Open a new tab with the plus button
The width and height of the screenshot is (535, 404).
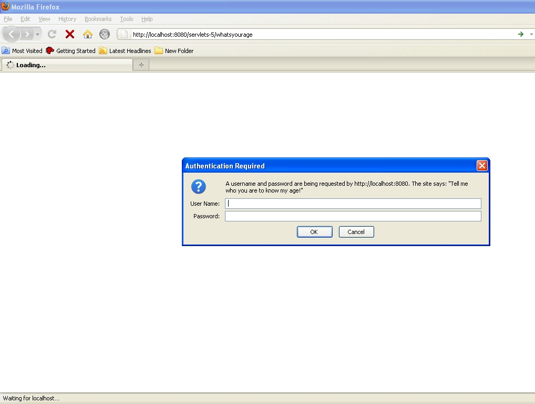click(x=141, y=65)
